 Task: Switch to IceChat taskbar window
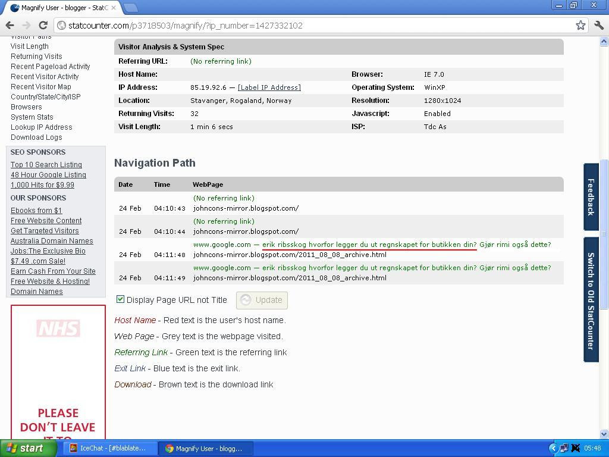point(111,449)
